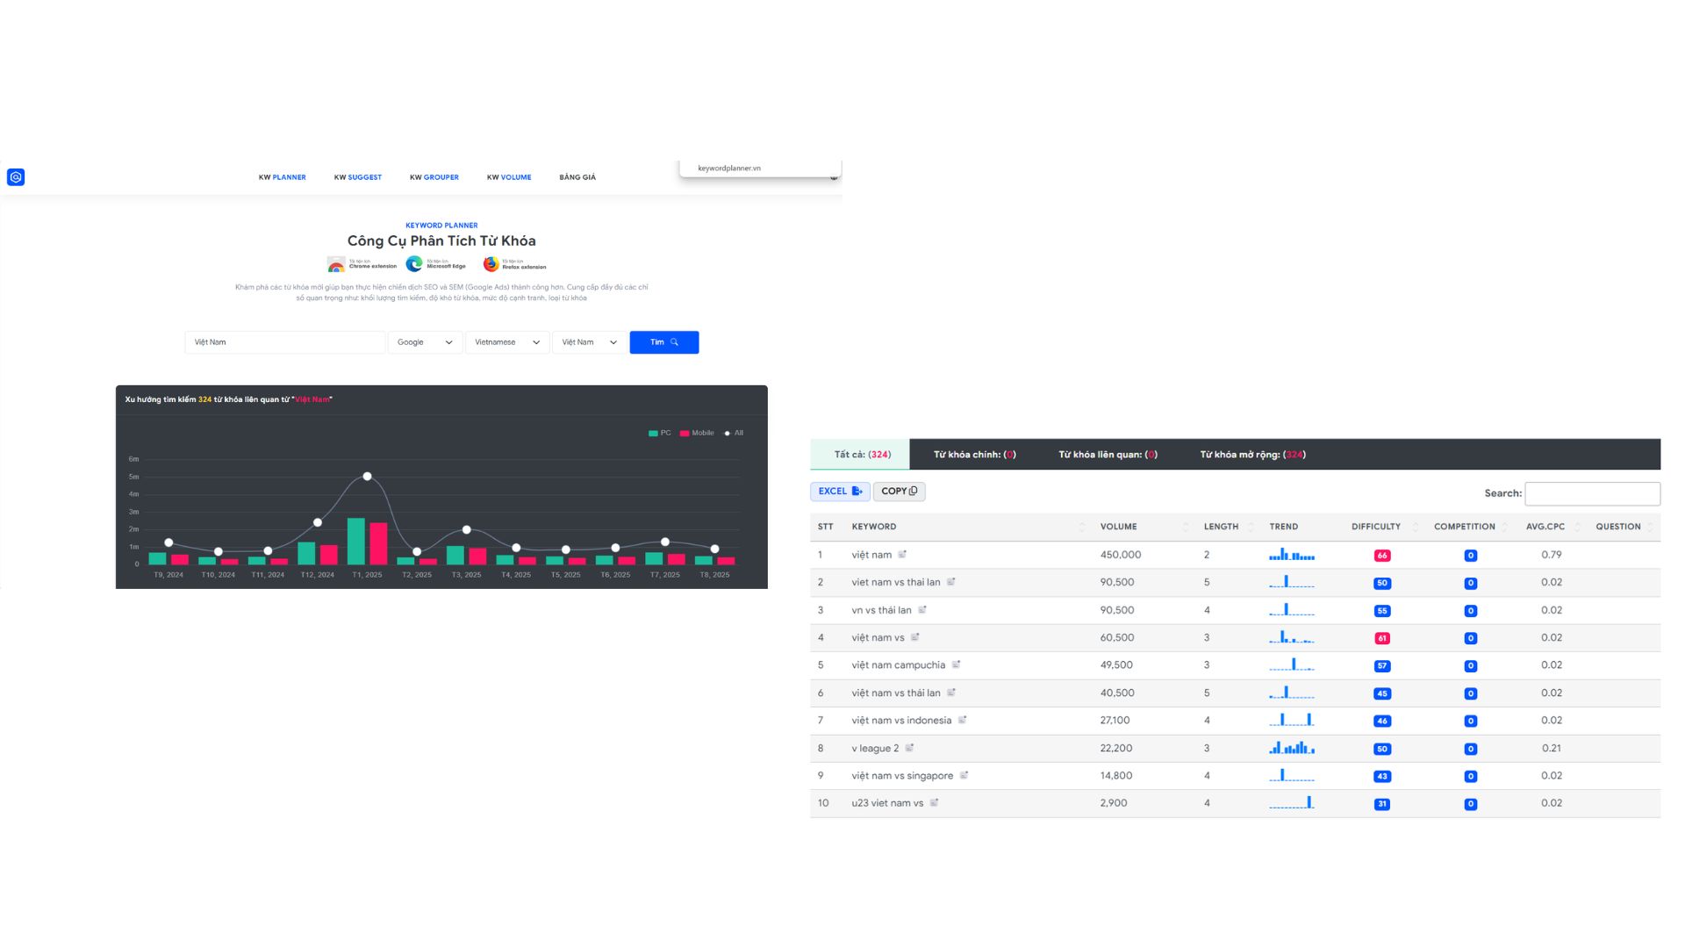
Task: Open the Chrome extension download icon
Action: pyautogui.click(x=336, y=264)
